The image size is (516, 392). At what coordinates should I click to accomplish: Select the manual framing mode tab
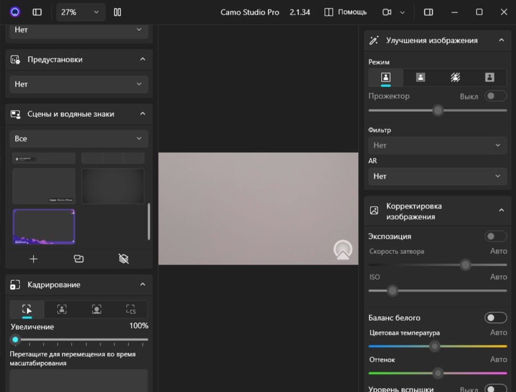pyautogui.click(x=27, y=309)
